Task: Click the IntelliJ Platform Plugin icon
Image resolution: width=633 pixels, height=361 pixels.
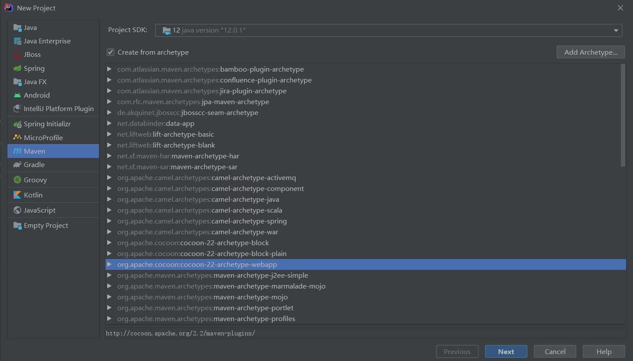Action: (17, 108)
